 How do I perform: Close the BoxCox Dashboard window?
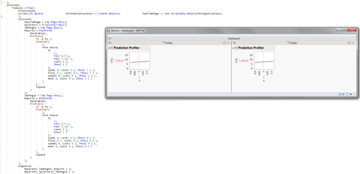pyautogui.click(x=352, y=30)
